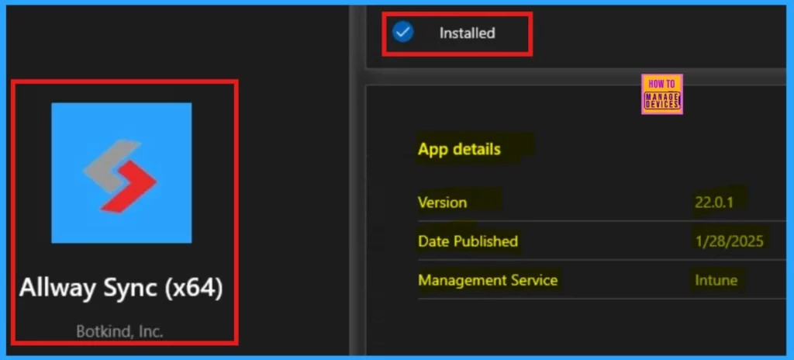Click the Management Service label
Image resolution: width=794 pixels, height=360 pixels.
pyautogui.click(x=488, y=280)
